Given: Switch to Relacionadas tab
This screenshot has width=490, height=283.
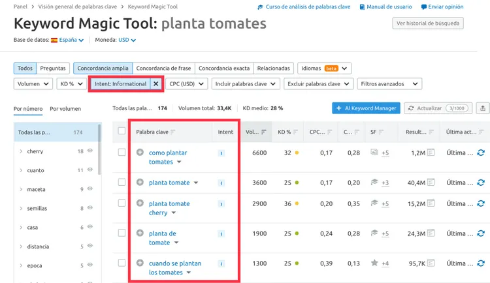Looking at the screenshot, I should [274, 68].
